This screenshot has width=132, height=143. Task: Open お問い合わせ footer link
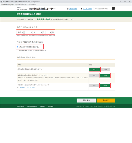21,106
